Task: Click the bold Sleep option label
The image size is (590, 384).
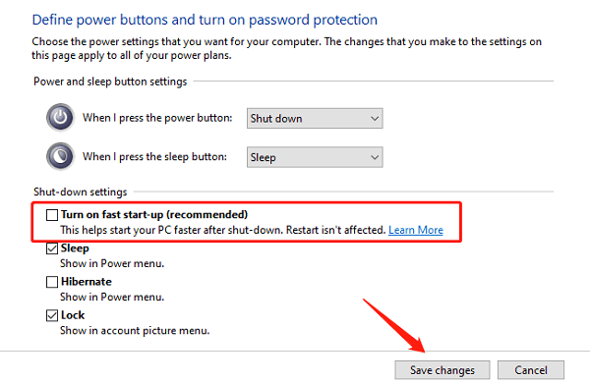Action: (75, 248)
